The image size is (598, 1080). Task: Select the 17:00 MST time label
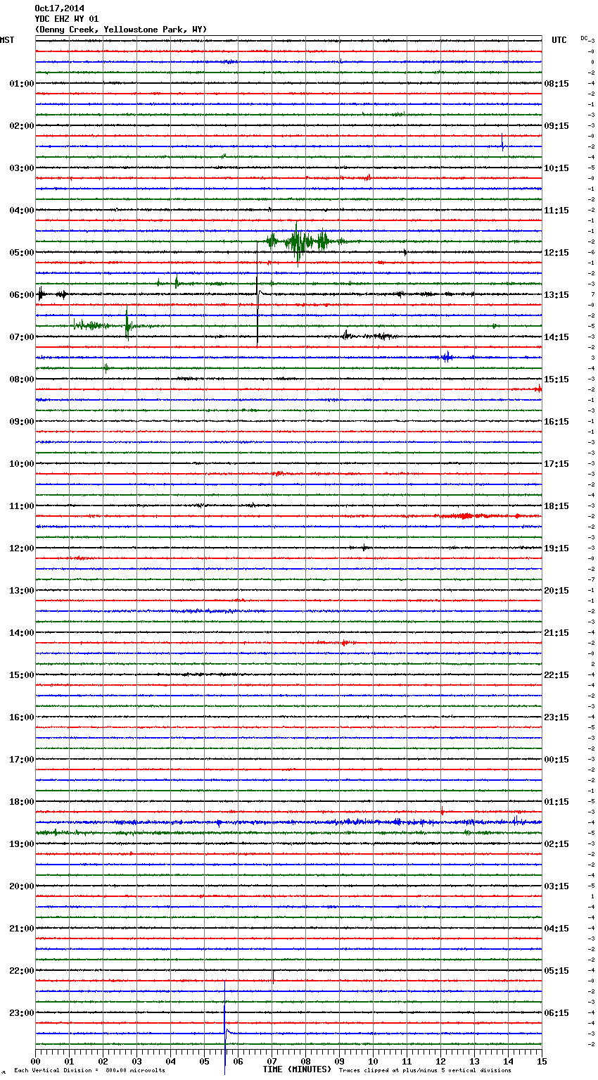click(22, 760)
